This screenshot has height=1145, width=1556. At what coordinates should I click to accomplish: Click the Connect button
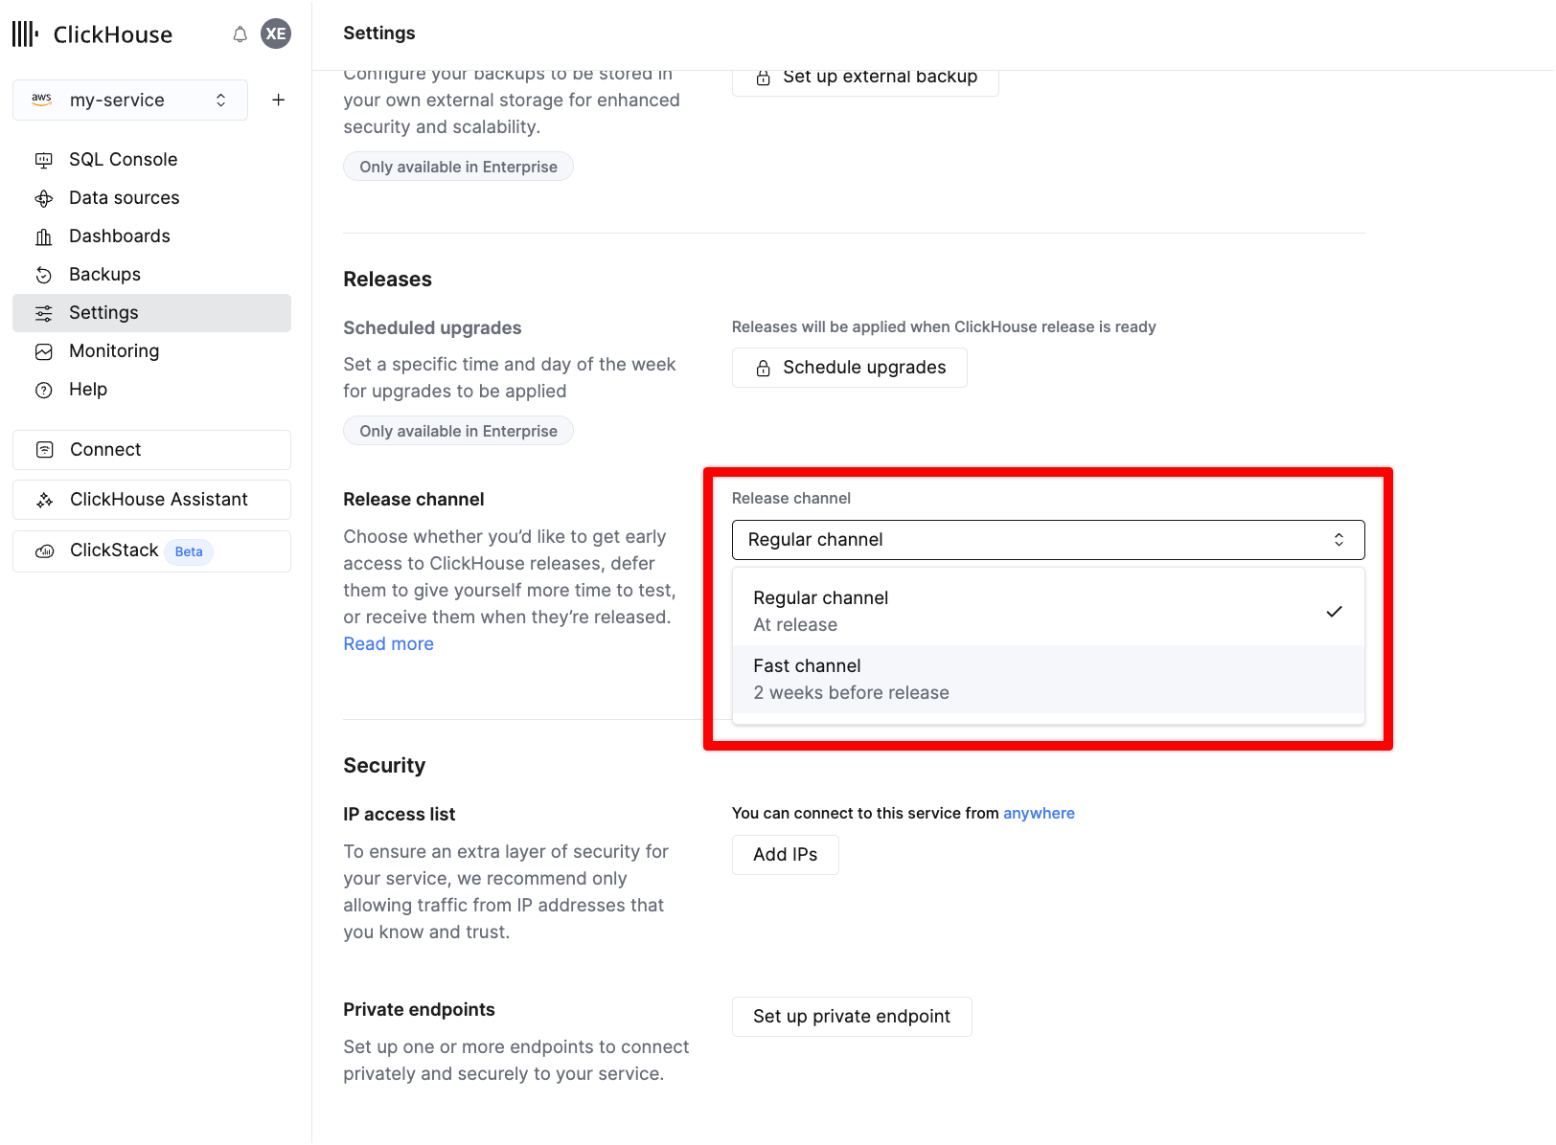click(x=151, y=450)
